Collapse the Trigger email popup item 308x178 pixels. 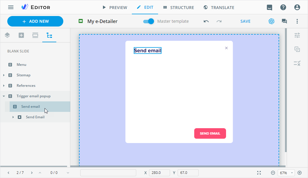point(4,96)
